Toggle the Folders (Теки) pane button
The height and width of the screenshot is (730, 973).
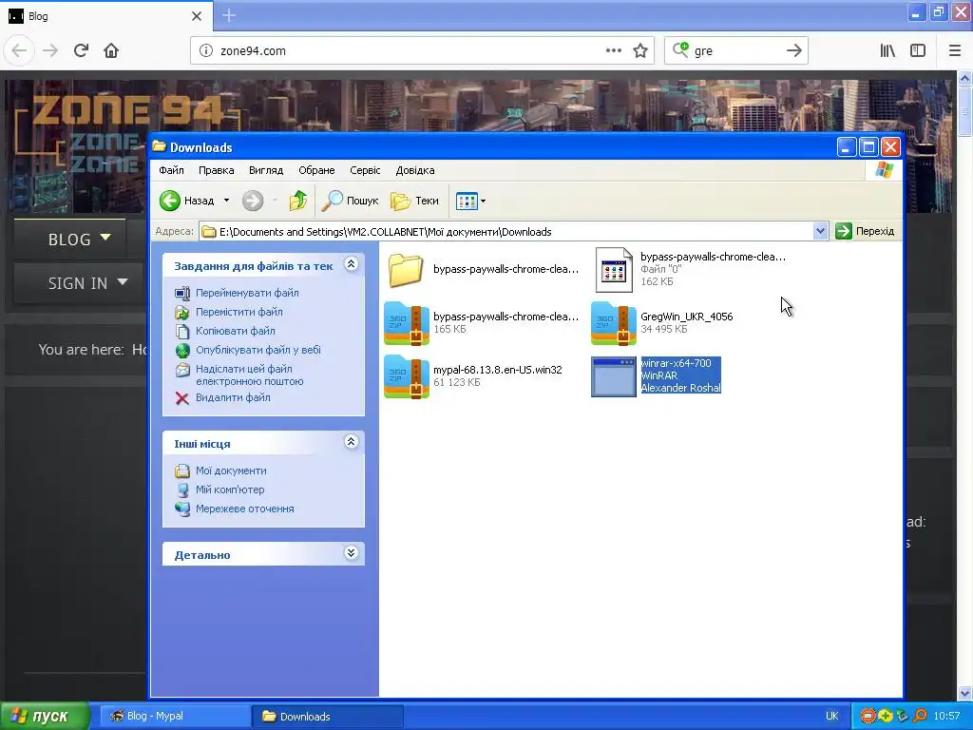(414, 201)
